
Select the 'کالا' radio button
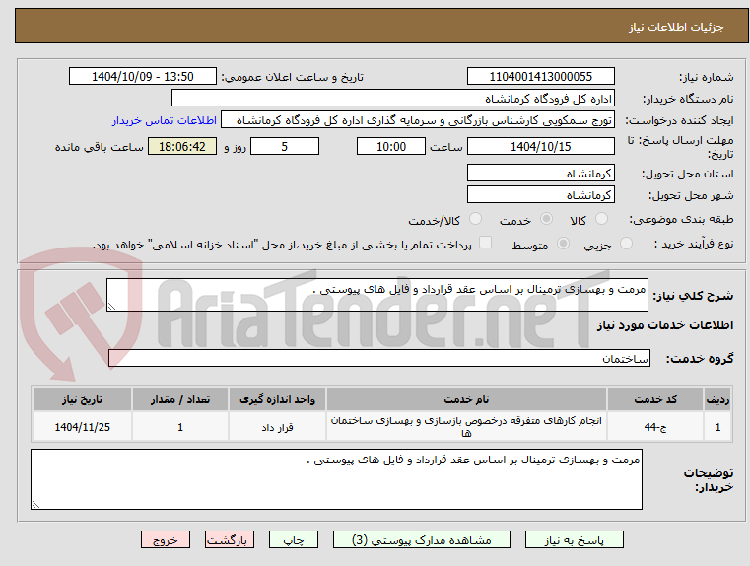pos(601,219)
